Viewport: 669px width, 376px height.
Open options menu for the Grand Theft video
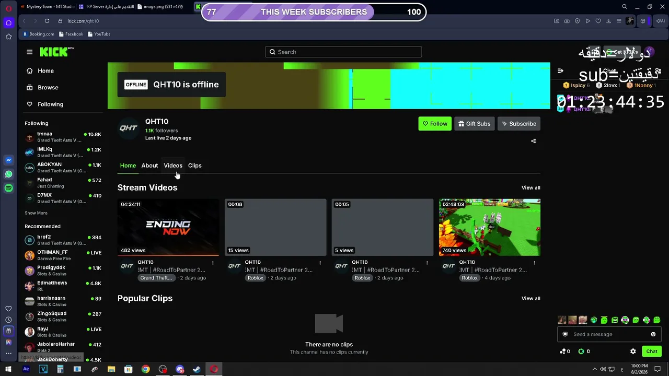pyautogui.click(x=213, y=263)
